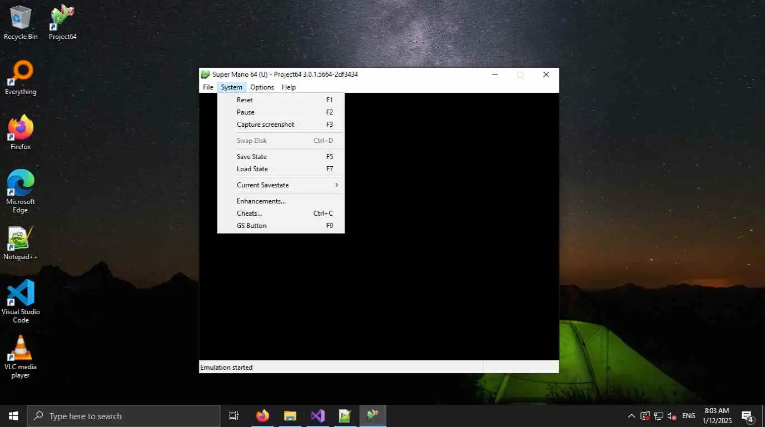Click the Type here to search box
The width and height of the screenshot is (765, 427).
coord(123,416)
